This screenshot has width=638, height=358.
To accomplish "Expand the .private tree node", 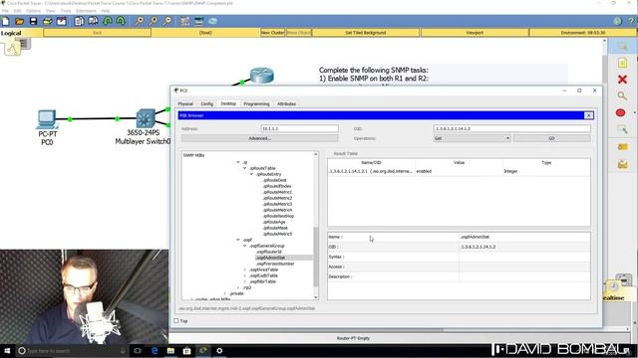I will tap(225, 293).
